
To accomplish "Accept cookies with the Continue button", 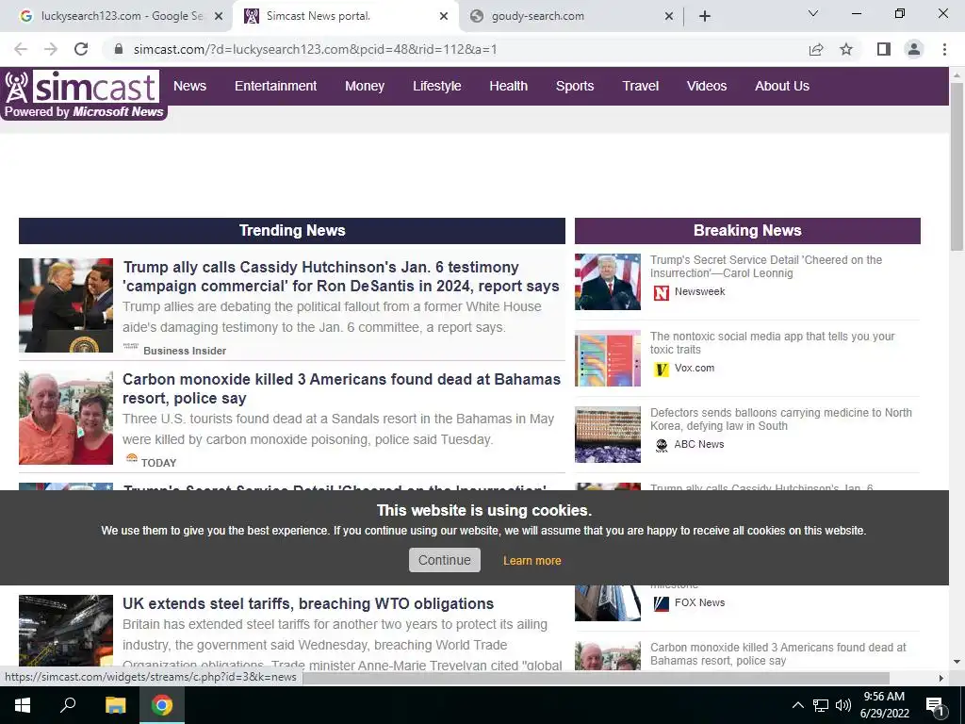I will 445,560.
